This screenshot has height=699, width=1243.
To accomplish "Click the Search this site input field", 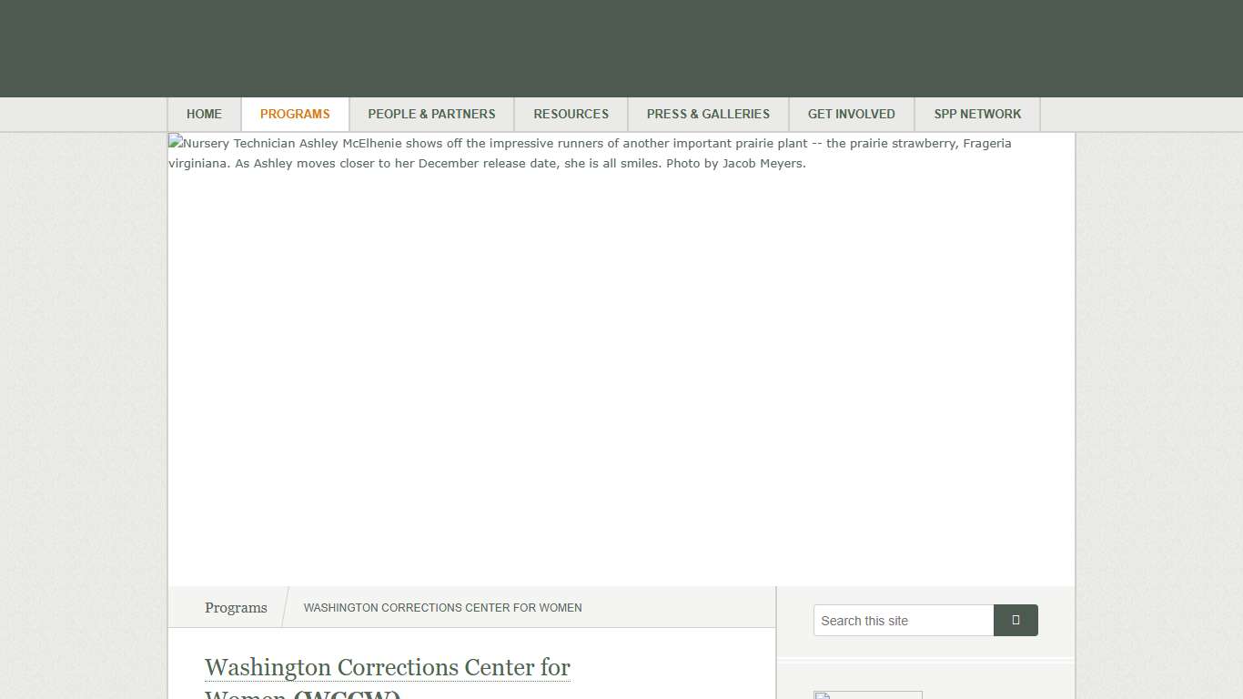I will point(904,620).
